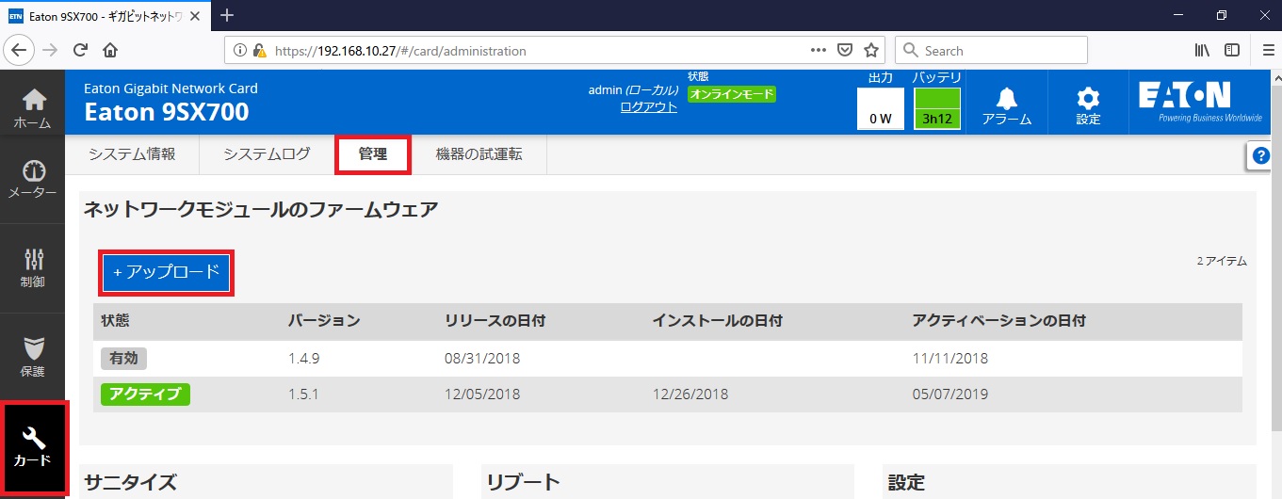The height and width of the screenshot is (499, 1282).
Task: Open the Firefox hamburger menu
Action: (1268, 50)
